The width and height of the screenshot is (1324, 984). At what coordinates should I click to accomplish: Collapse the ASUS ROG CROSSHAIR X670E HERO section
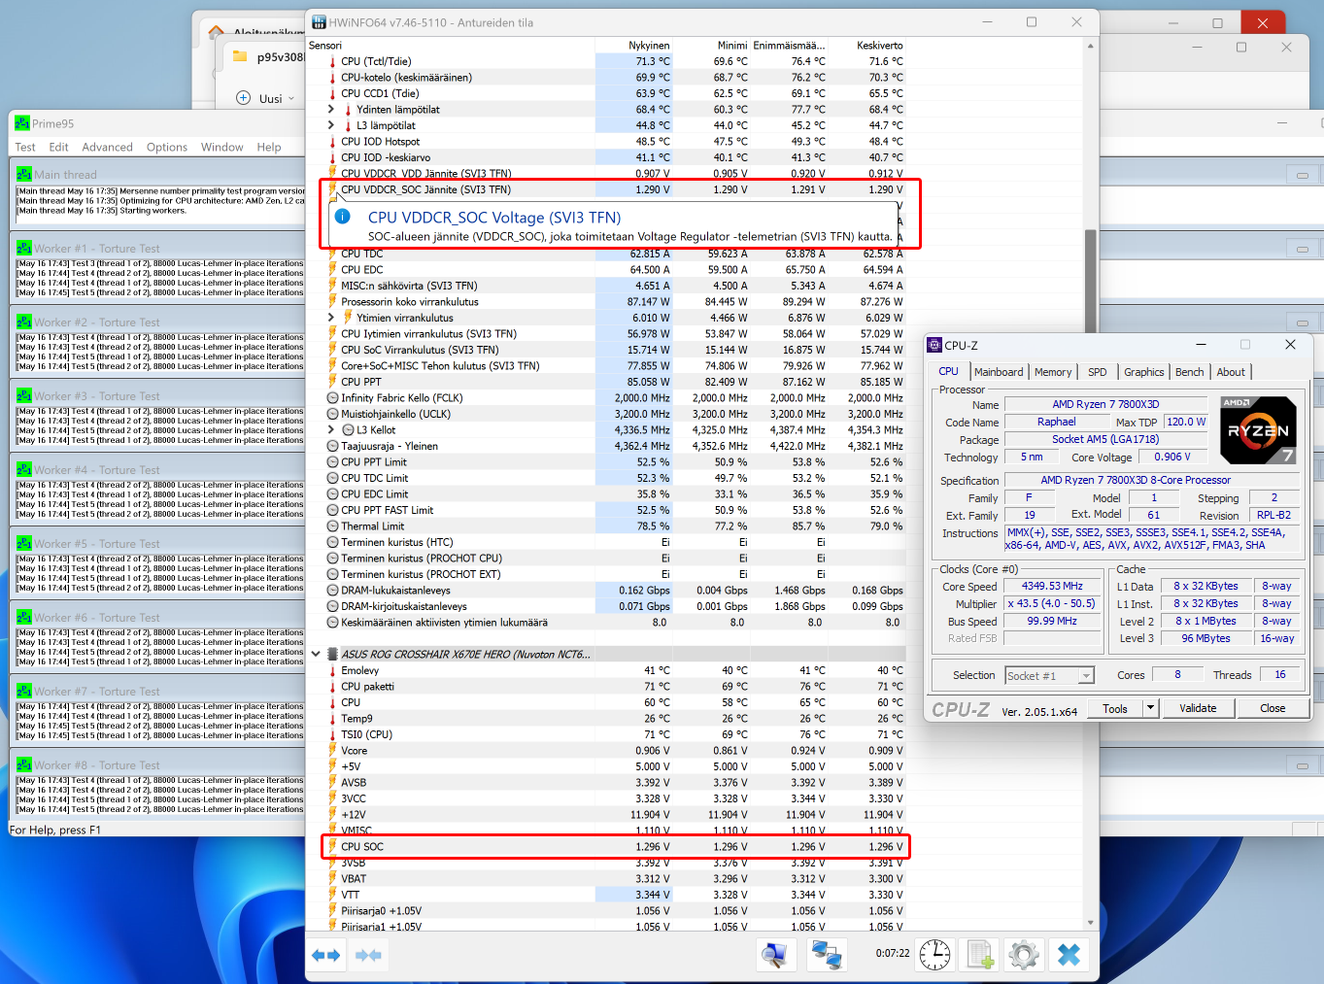(316, 655)
